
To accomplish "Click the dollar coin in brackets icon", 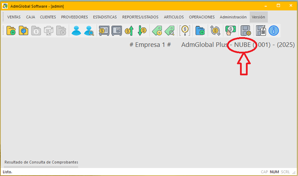I will pyautogui.click(x=185, y=31).
